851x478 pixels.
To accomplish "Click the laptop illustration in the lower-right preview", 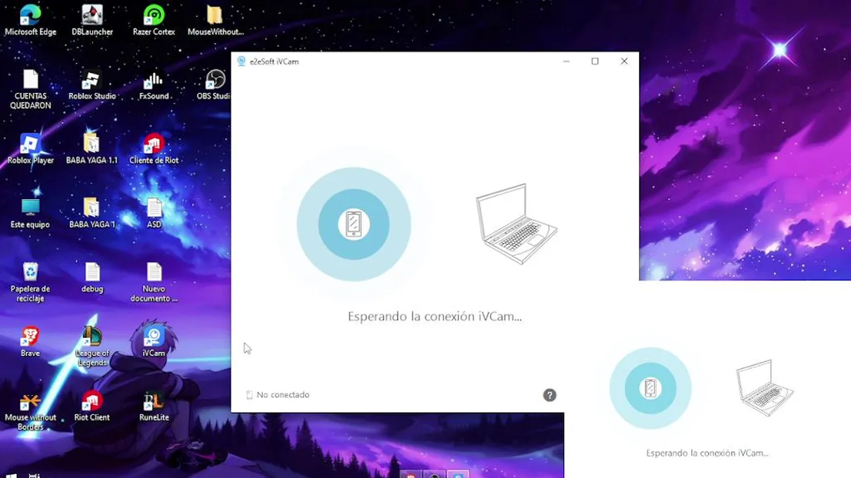I will [x=765, y=388].
